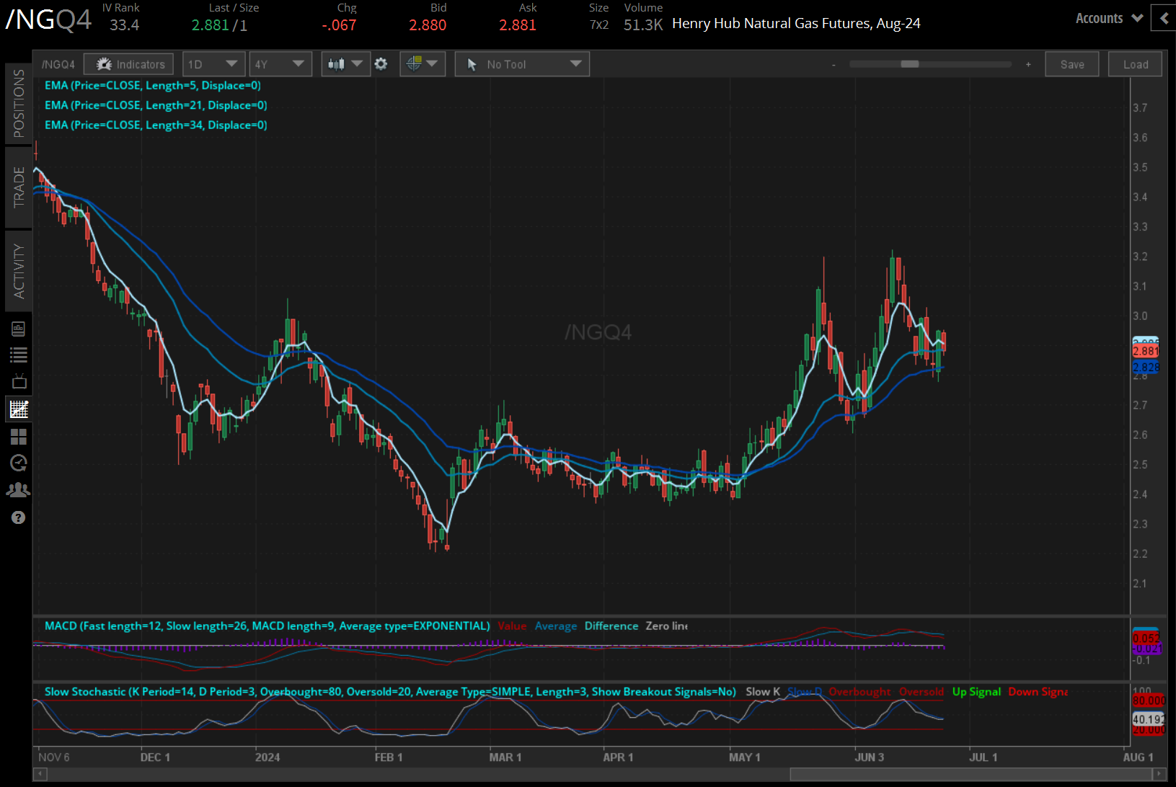Open the No Tool drawing tool dropdown
Image resolution: width=1176 pixels, height=787 pixels.
coord(522,64)
